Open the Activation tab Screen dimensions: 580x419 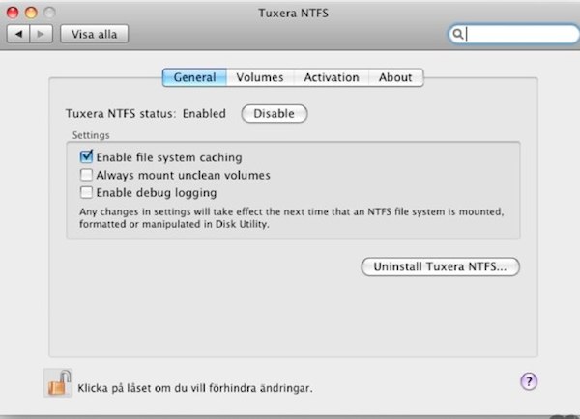[331, 77]
